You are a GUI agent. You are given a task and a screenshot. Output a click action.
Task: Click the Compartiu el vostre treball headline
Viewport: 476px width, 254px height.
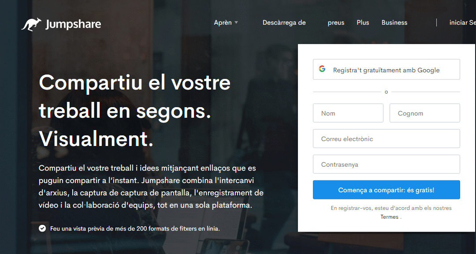coord(135,111)
